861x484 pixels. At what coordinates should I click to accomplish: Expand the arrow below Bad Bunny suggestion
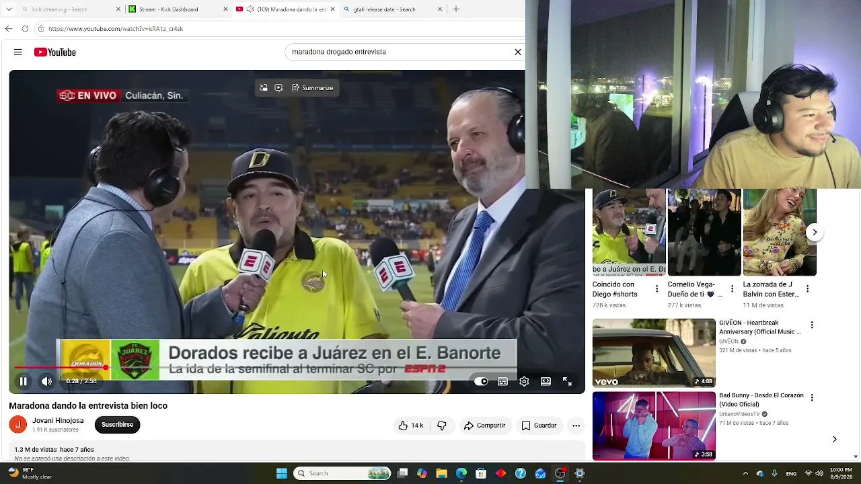click(835, 440)
